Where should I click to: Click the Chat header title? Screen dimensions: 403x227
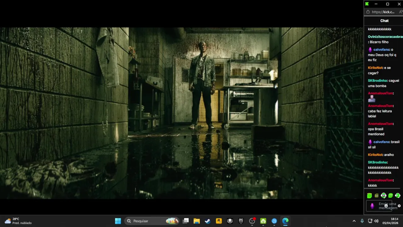click(384, 21)
